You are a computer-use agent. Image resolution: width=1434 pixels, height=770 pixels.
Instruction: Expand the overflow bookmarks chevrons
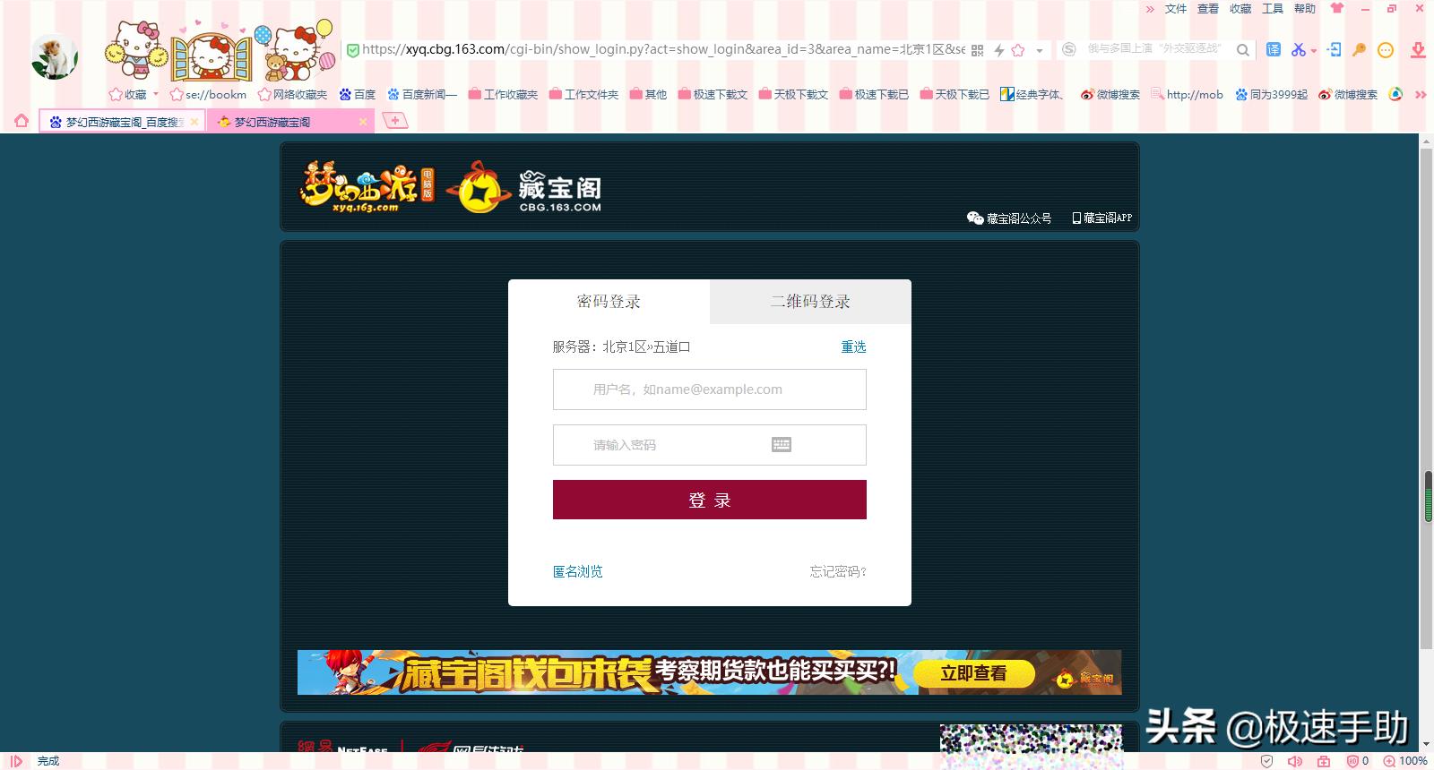[x=1421, y=94]
